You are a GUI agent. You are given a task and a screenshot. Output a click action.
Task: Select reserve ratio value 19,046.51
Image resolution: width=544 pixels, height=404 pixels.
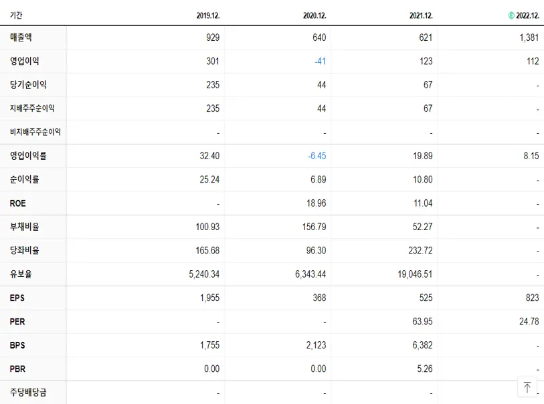pos(415,274)
